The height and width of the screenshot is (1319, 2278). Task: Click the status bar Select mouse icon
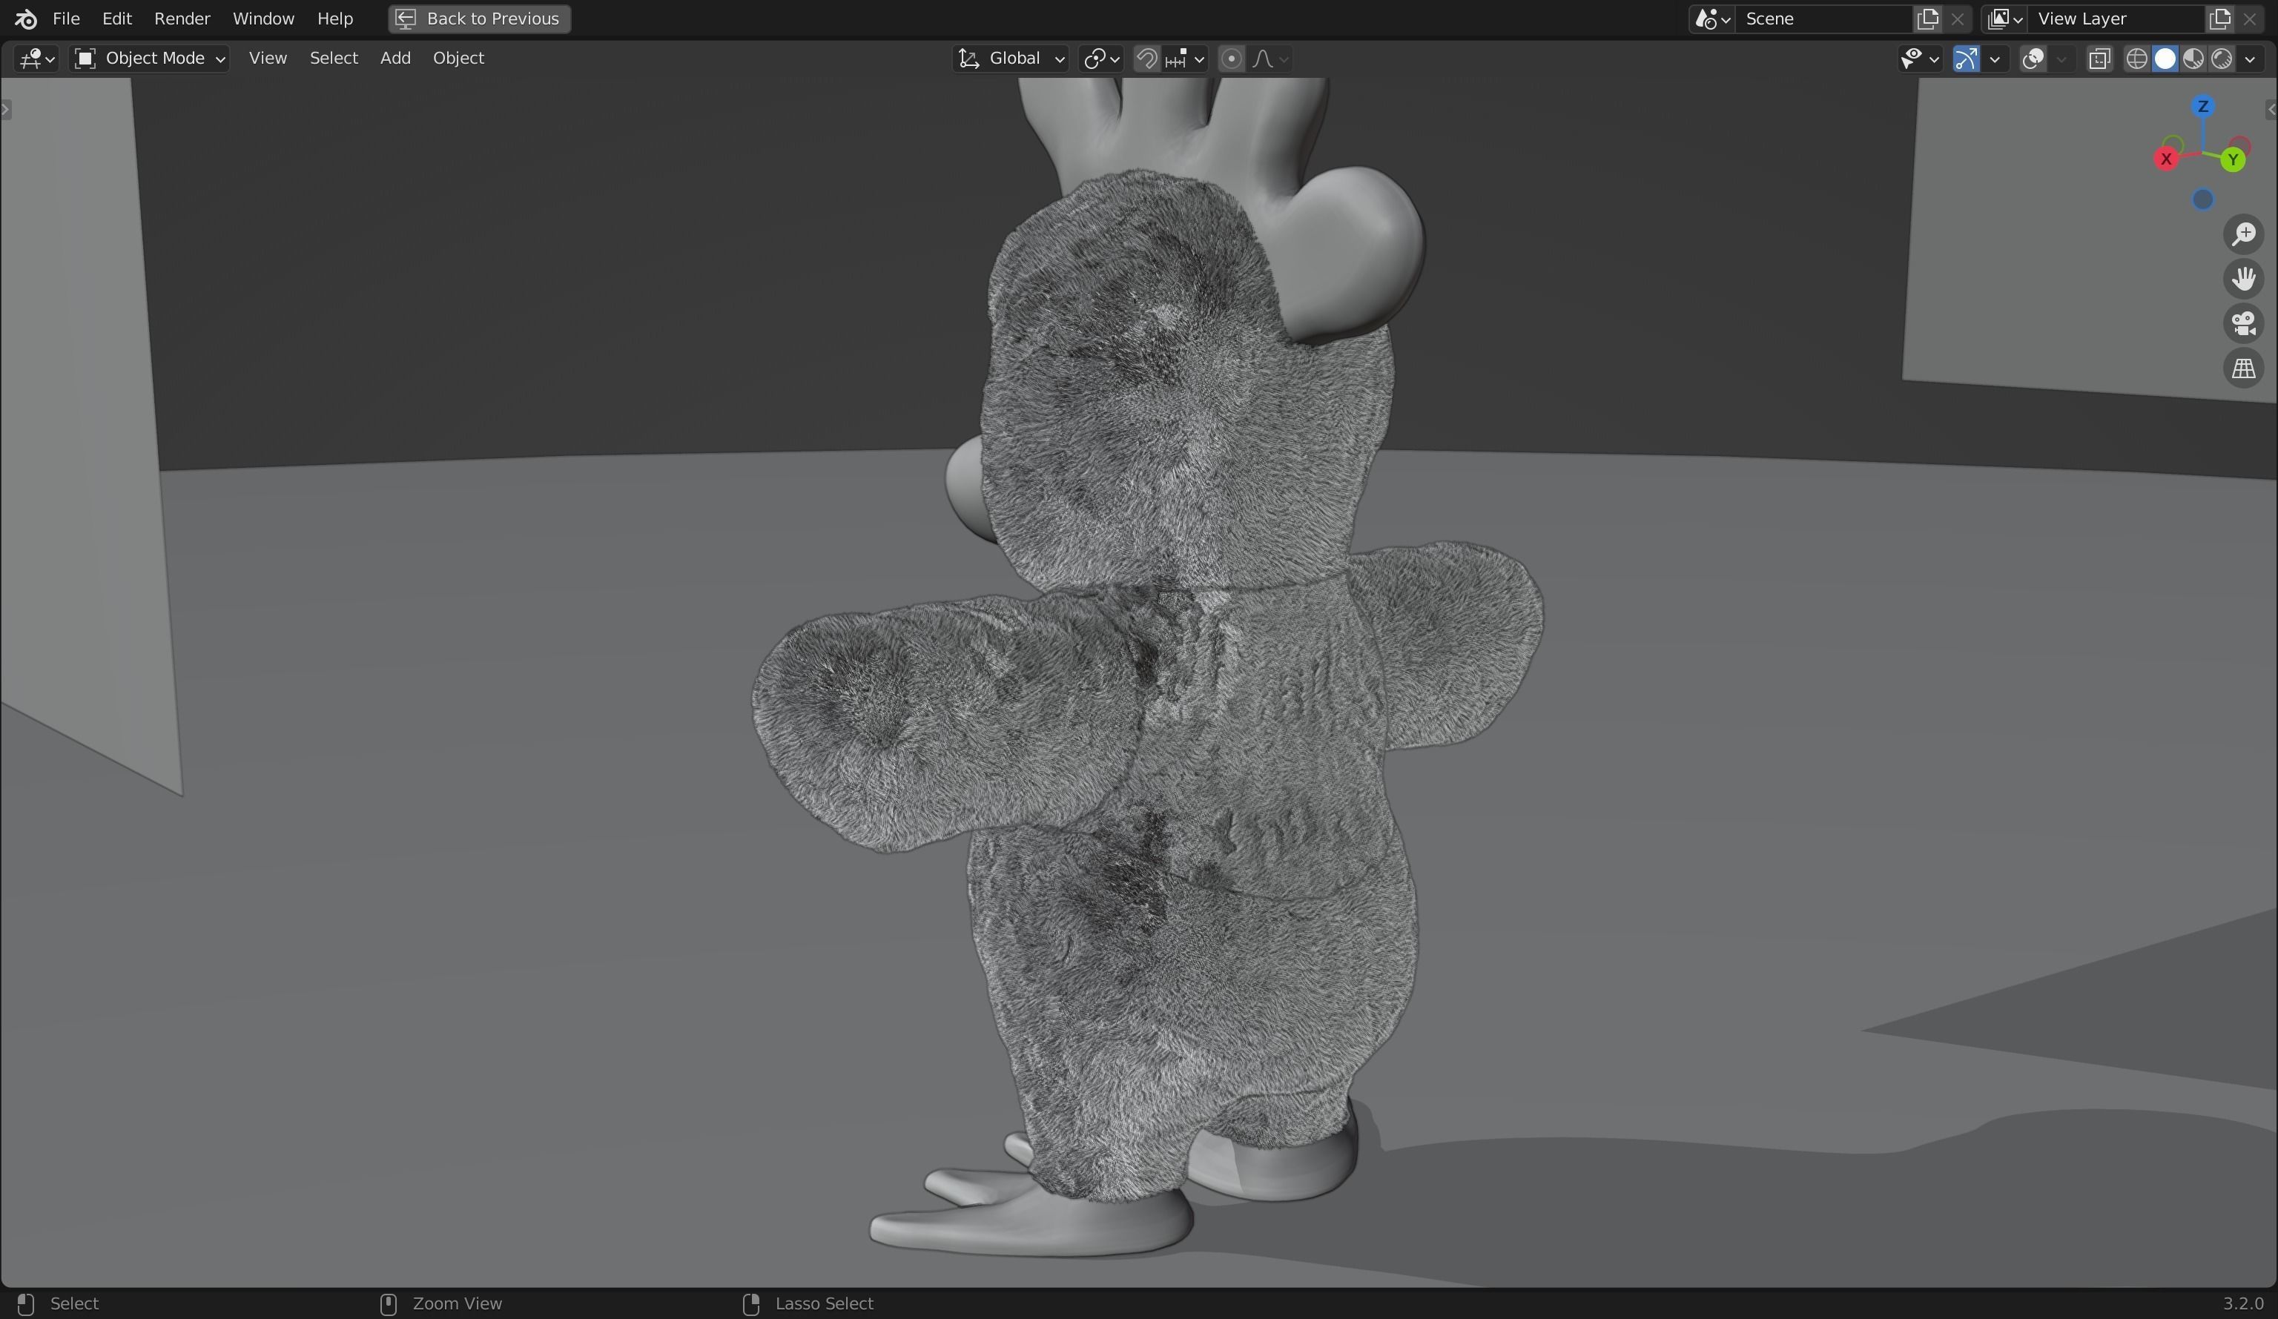pos(25,1303)
